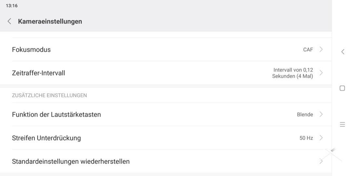Image resolution: width=353 pixels, height=176 pixels.
Task: Expand Zeitraffer-Intervall using its chevron arrow
Action: [x=321, y=73]
